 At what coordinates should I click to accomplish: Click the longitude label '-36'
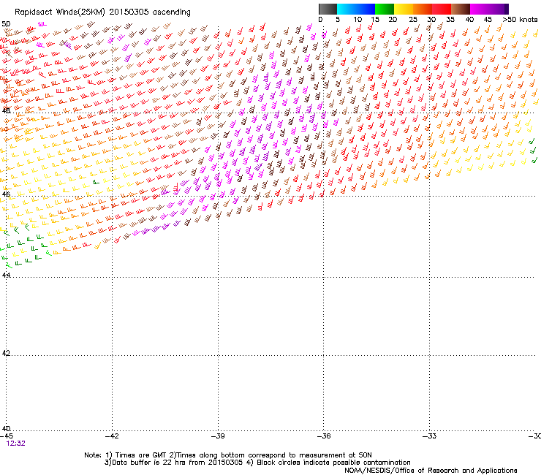tap(324, 436)
